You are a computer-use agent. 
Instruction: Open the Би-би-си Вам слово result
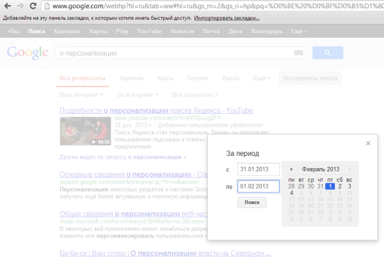(165, 253)
